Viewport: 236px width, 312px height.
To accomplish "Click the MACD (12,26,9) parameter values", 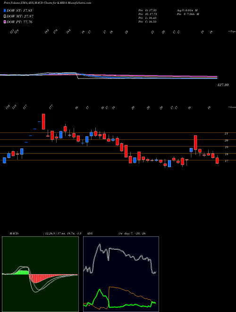I will tap(62, 234).
